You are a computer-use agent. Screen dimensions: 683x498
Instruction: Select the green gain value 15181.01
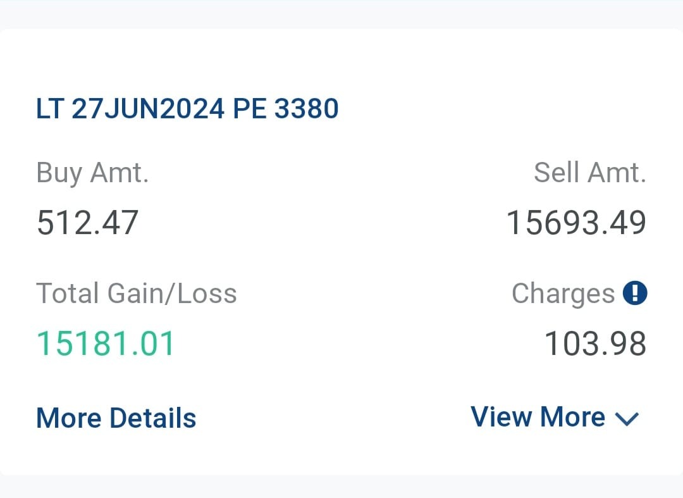(105, 344)
